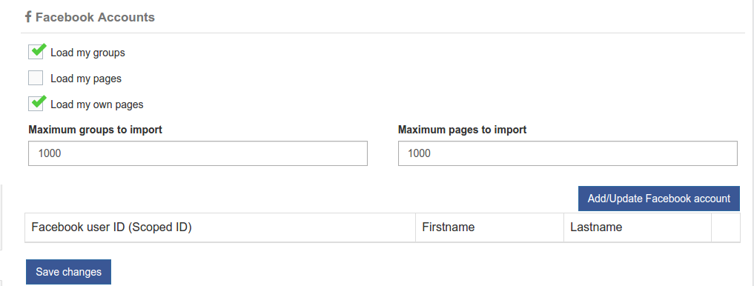Click the green checkmark beside Load my own pages
The image size is (754, 286).
coord(39,101)
